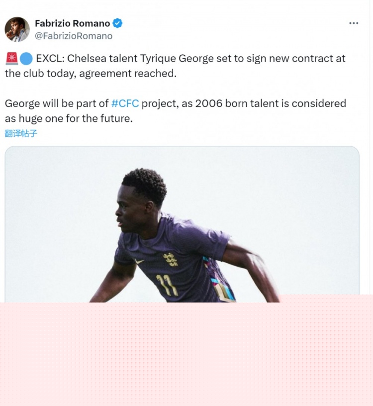This screenshot has height=406, width=373.
Task: Translate post via 翻译帖子 link
Action: point(21,134)
